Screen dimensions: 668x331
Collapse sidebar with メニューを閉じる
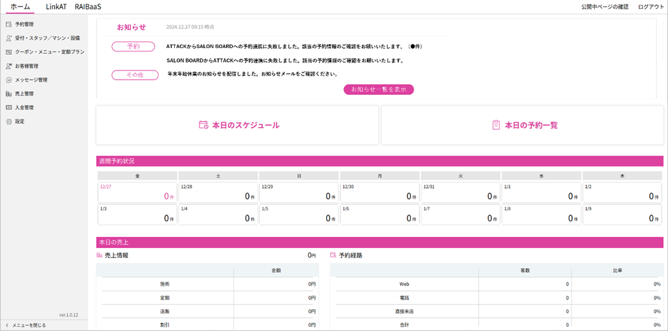point(29,325)
